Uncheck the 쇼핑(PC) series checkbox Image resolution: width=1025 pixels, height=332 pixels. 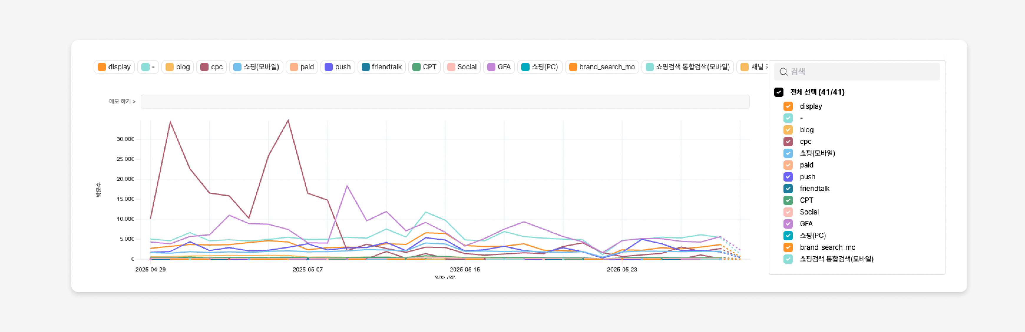coord(788,236)
